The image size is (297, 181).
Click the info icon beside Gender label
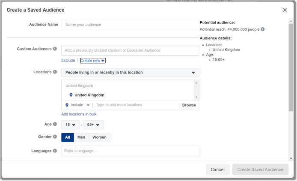tap(55, 137)
